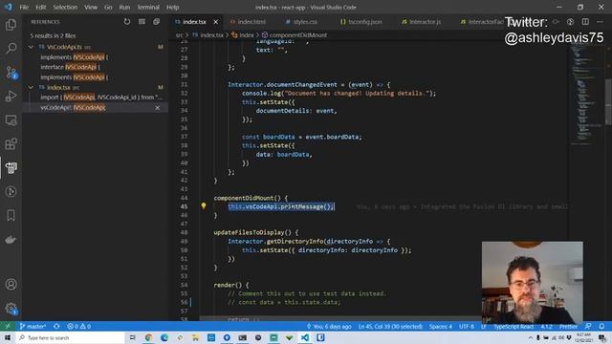
Task: Open problems via errors and warnings count
Action: [x=78, y=326]
